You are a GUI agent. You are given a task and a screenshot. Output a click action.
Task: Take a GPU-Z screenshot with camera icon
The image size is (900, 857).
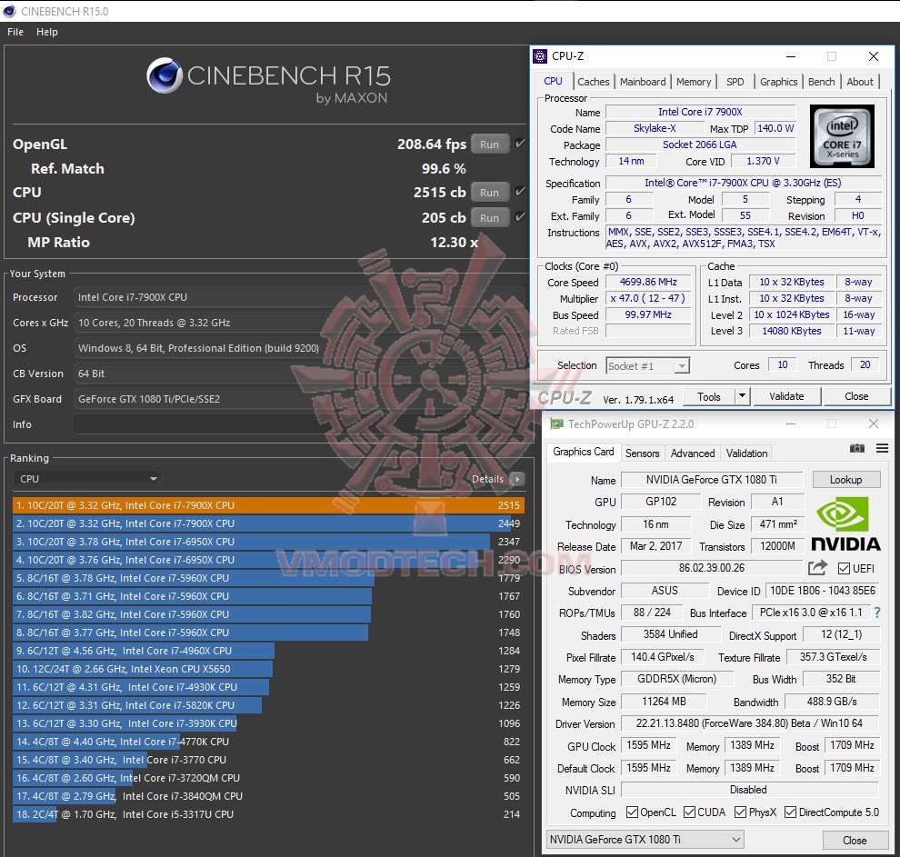pos(857,448)
